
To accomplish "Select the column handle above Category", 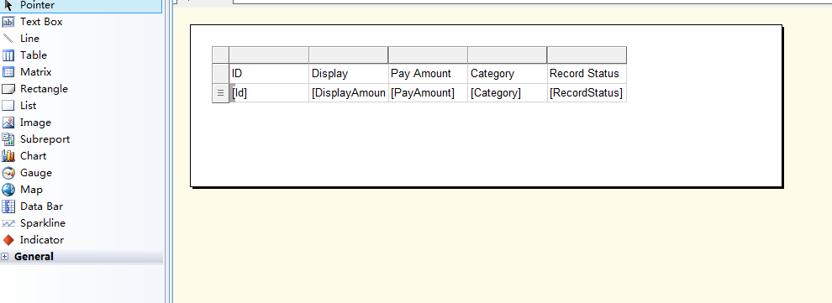I will [508, 55].
